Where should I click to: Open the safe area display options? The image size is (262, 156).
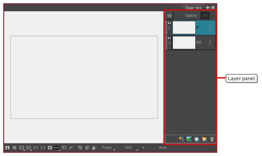click(x=22, y=148)
